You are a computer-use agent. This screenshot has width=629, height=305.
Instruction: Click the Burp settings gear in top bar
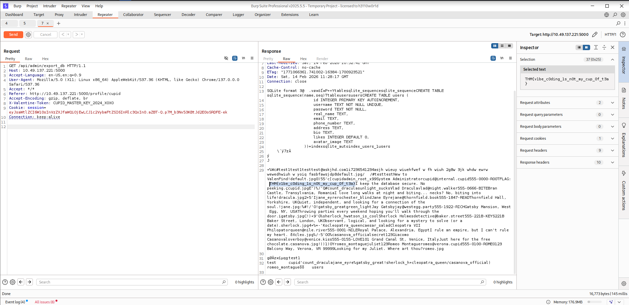[x=623, y=15]
